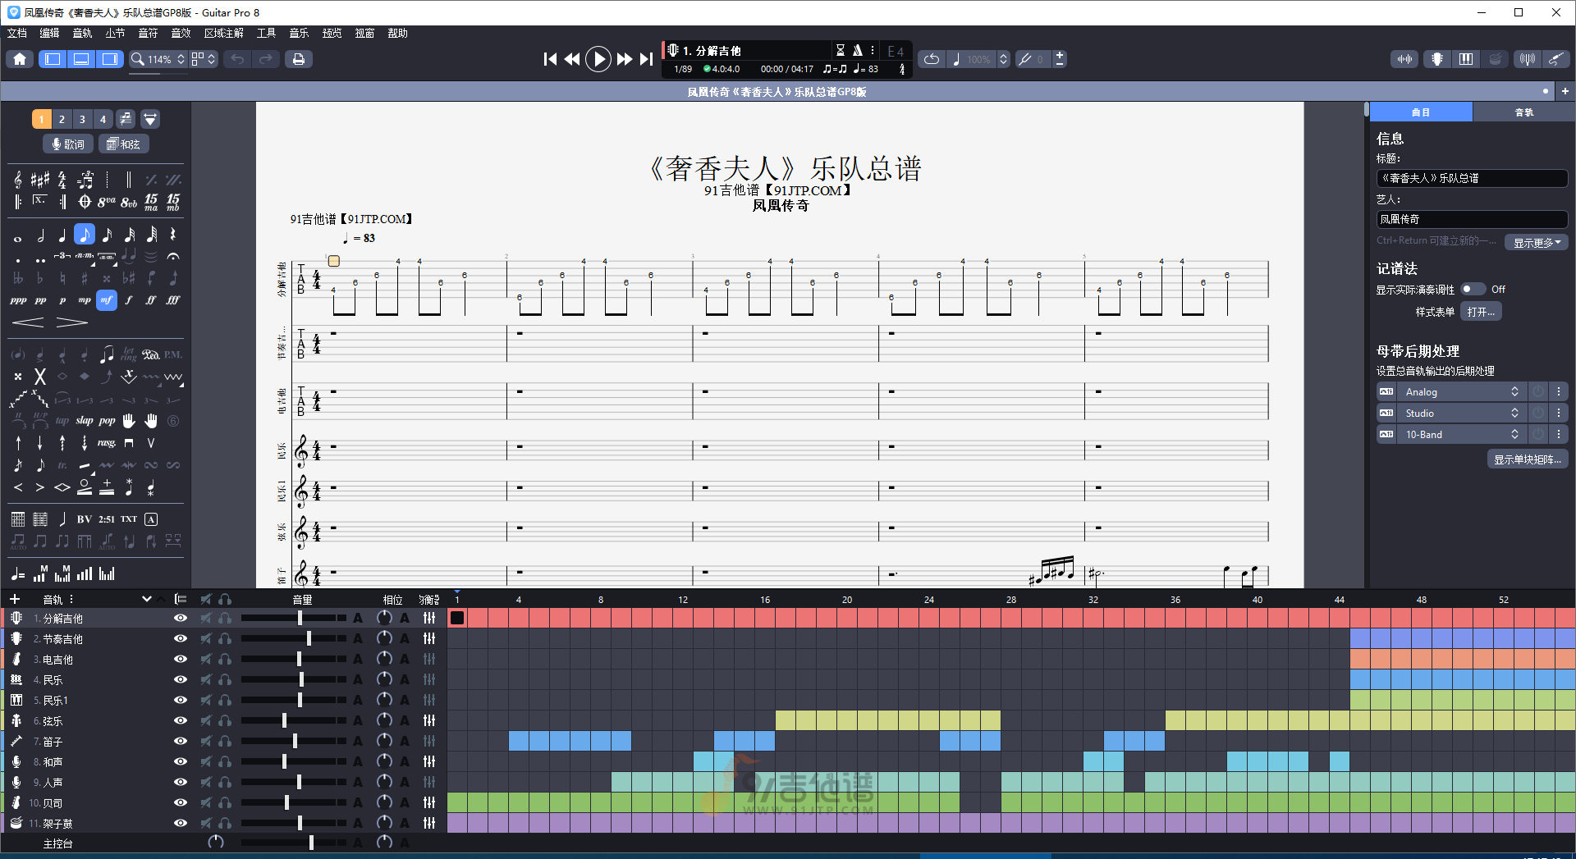Toggle the right panel display button
Screen dimensions: 1576x859
[109, 59]
